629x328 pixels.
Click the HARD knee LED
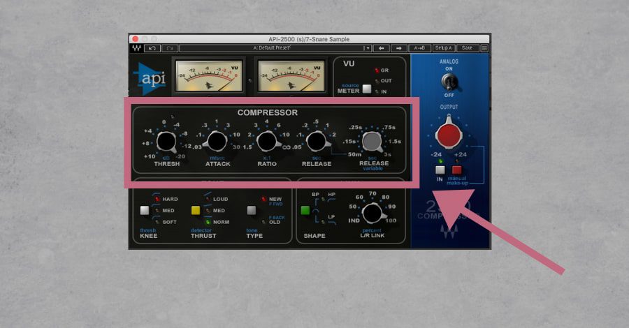[x=157, y=199]
